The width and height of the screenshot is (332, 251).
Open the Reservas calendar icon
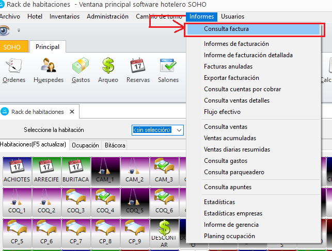(138, 70)
